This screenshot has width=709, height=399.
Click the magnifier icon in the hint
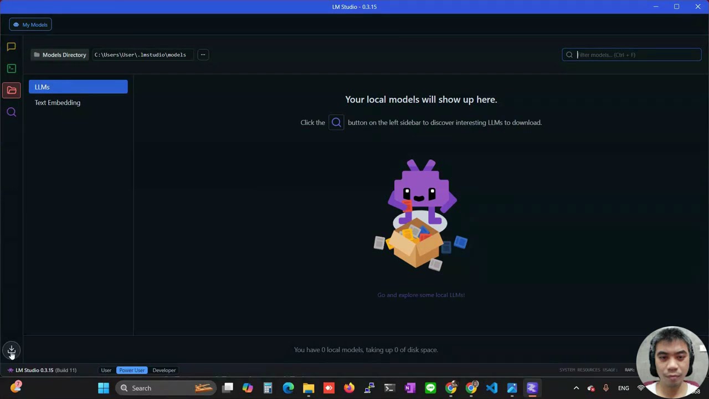(336, 122)
